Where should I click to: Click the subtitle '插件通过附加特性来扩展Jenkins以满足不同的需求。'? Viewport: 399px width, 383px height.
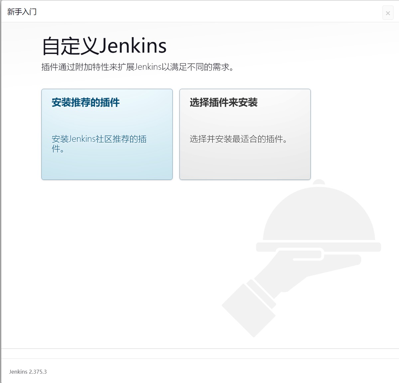[139, 67]
